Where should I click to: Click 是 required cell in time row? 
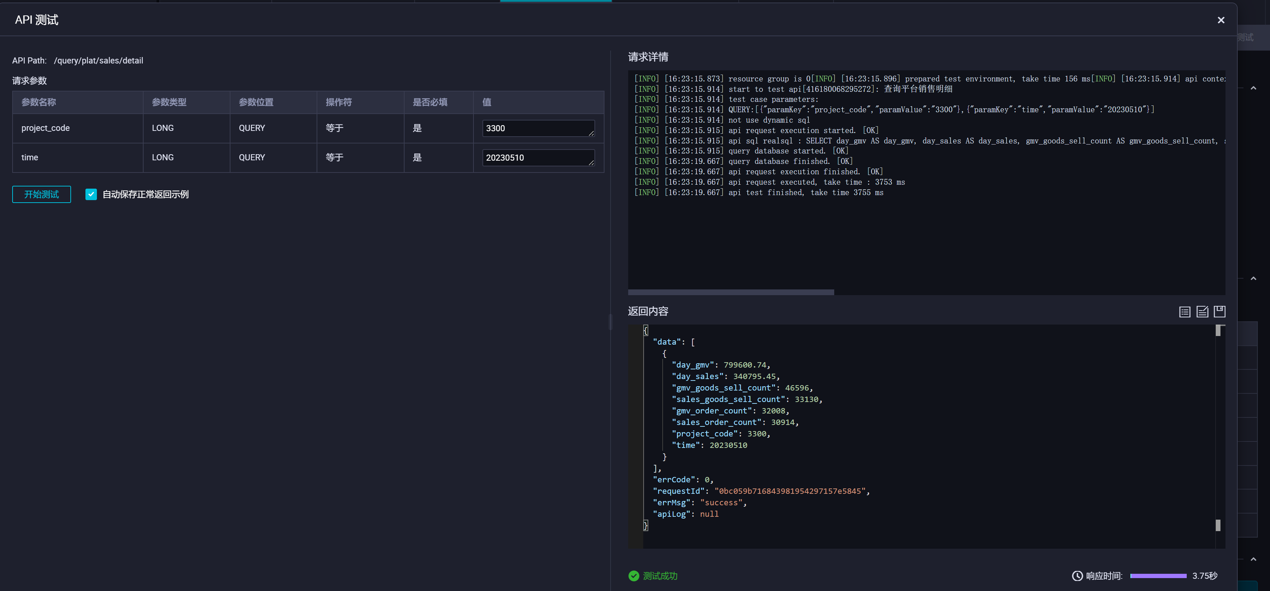417,157
